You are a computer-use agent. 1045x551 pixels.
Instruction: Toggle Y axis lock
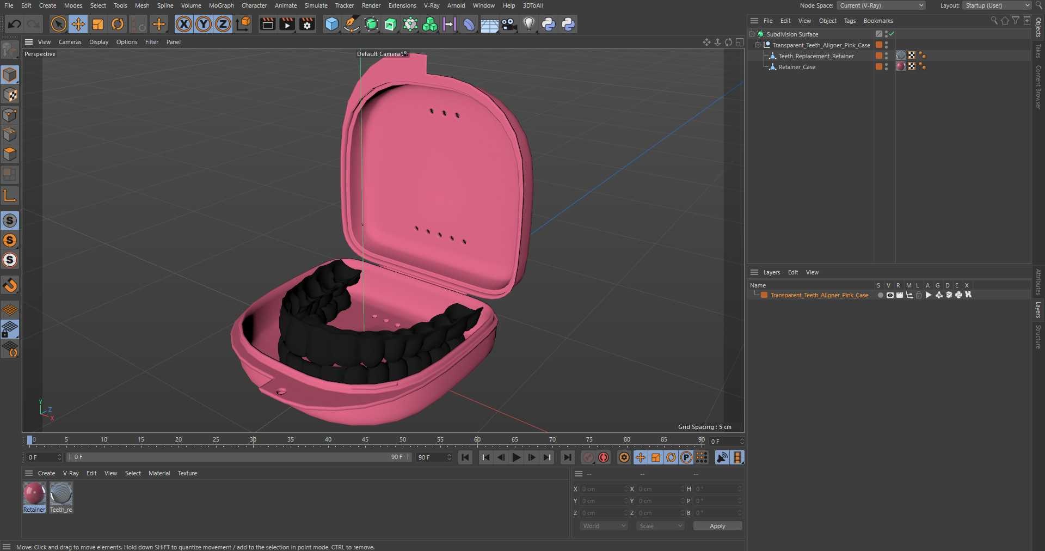(204, 24)
